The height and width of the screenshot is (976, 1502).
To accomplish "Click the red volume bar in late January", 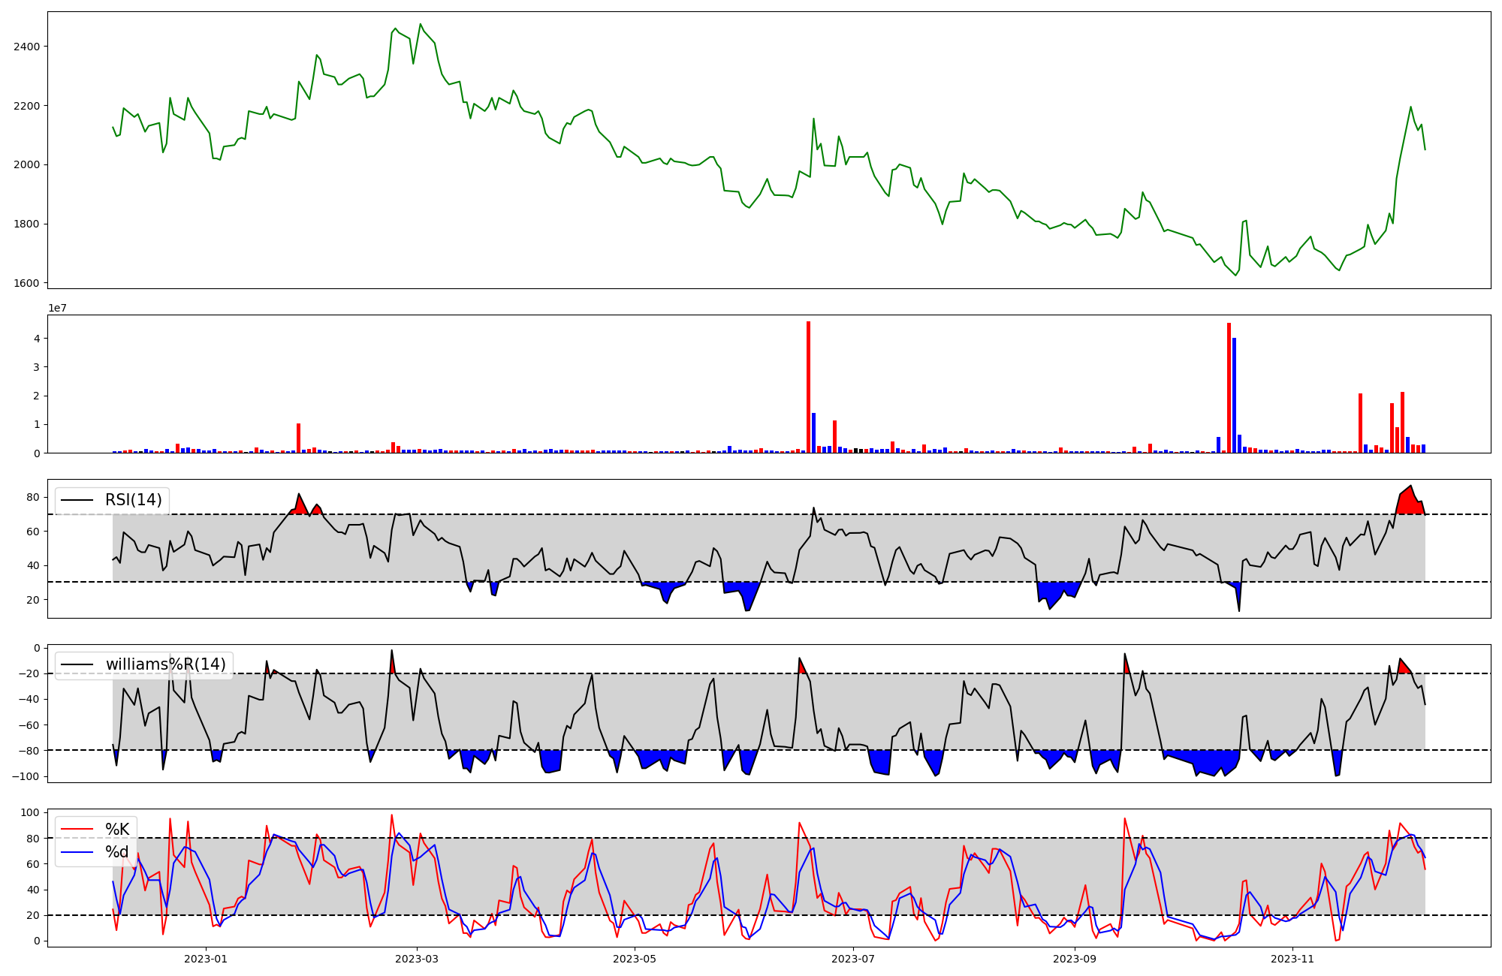I will [x=298, y=438].
